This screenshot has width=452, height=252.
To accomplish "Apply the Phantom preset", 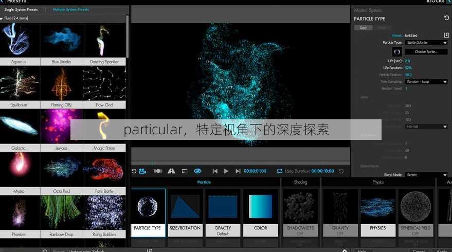I will (x=20, y=217).
